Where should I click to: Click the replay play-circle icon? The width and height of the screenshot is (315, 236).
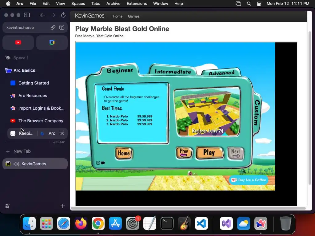98,163
